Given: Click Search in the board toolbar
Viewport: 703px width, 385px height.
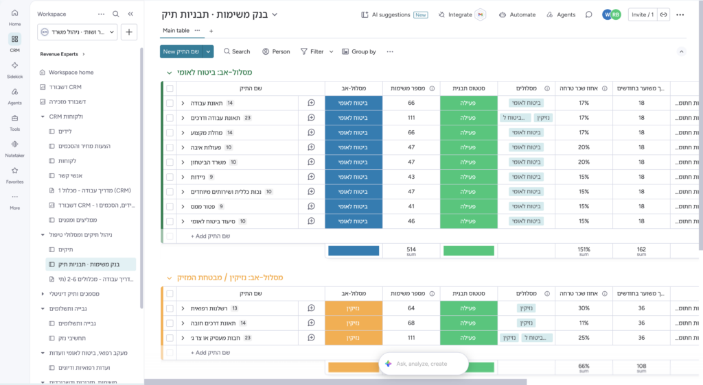Looking at the screenshot, I should coord(237,51).
